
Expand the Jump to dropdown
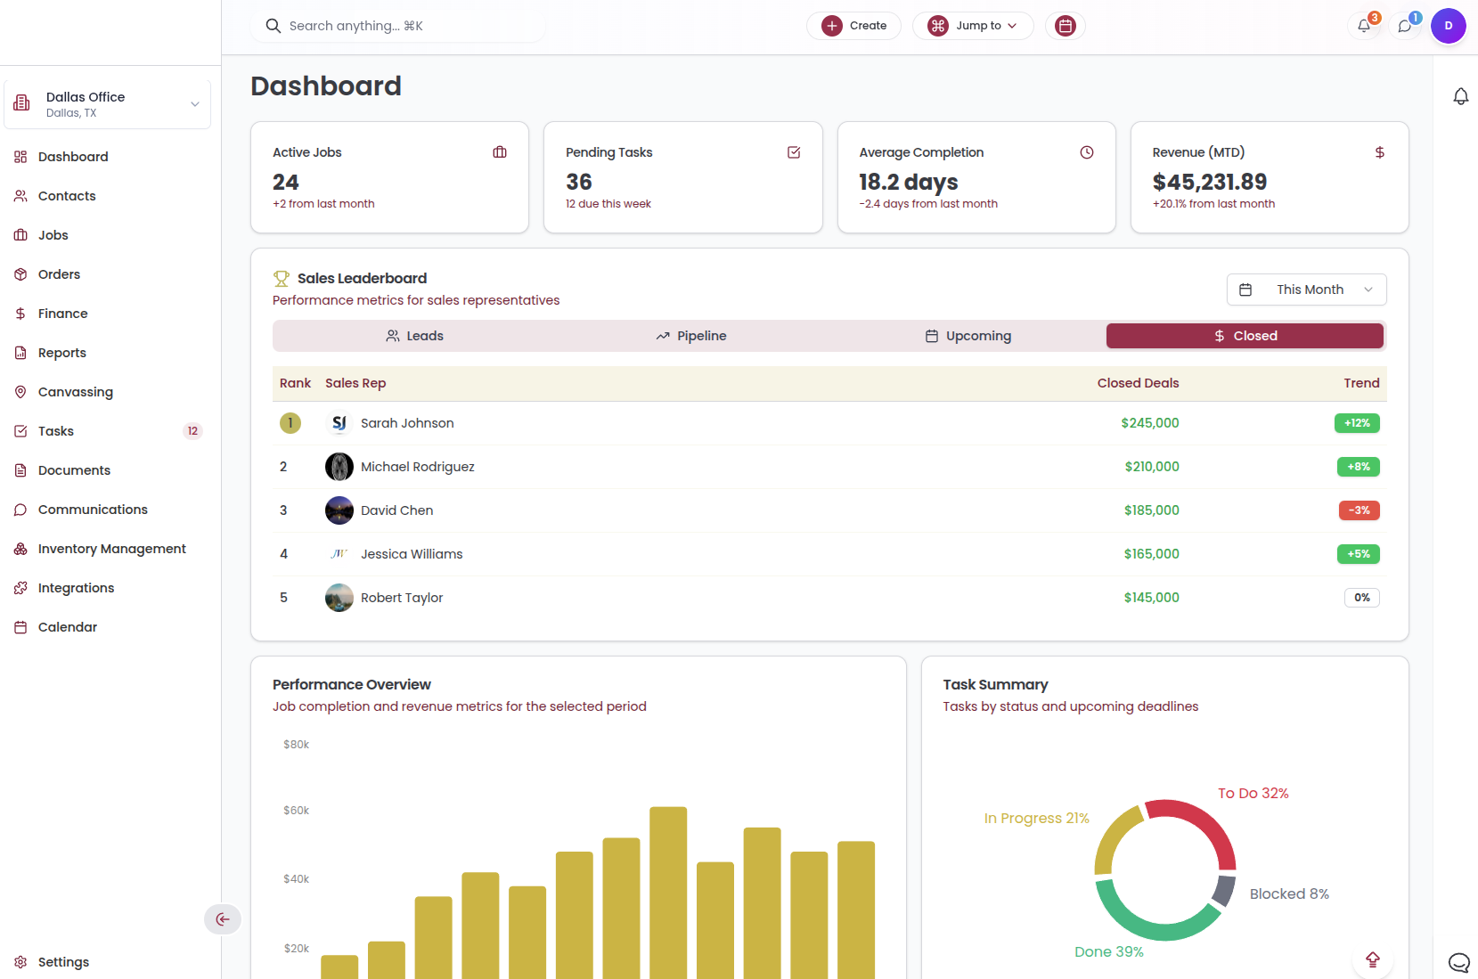click(972, 26)
